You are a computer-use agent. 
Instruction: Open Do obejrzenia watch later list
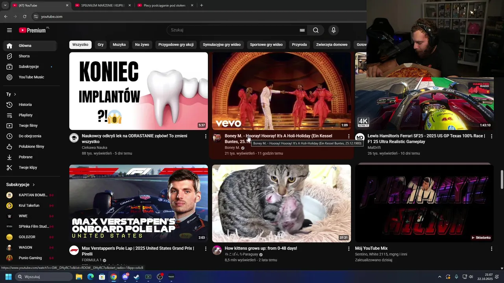pos(30,136)
